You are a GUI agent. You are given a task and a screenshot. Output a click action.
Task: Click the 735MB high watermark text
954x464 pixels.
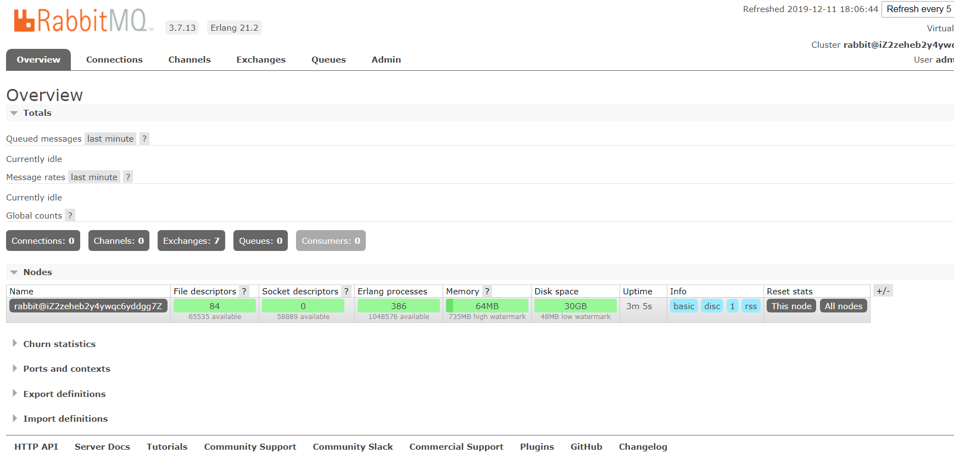click(487, 317)
